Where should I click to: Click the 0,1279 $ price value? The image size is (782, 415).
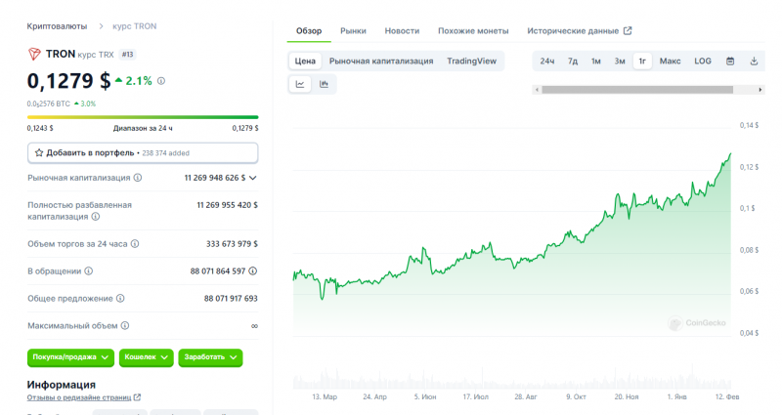click(68, 81)
